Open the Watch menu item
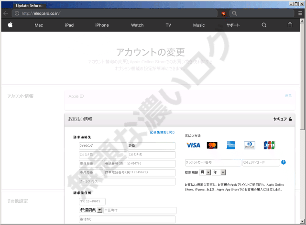Viewport: 306px width, 225px height. pos(137,25)
